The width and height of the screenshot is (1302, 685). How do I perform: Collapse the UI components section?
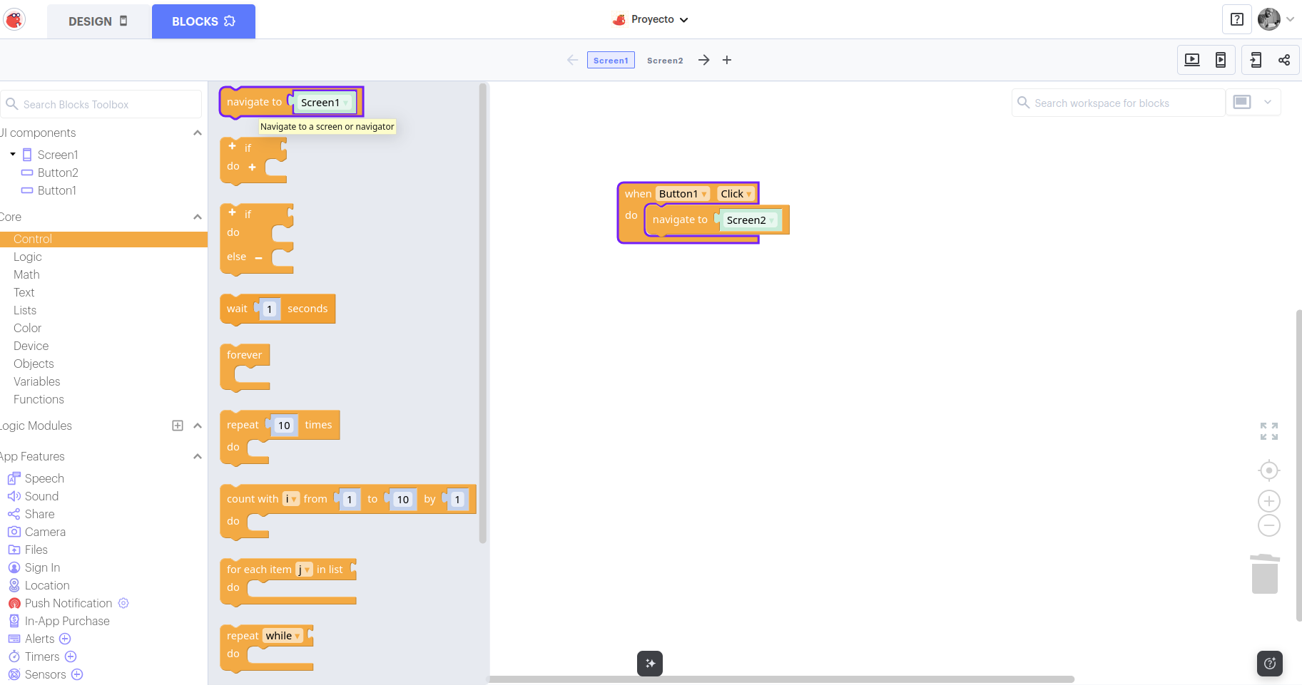pyautogui.click(x=198, y=133)
